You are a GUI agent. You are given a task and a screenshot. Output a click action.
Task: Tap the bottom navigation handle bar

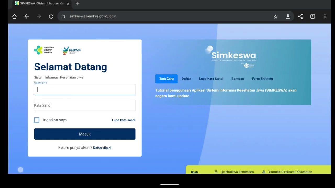pyautogui.click(x=170, y=184)
